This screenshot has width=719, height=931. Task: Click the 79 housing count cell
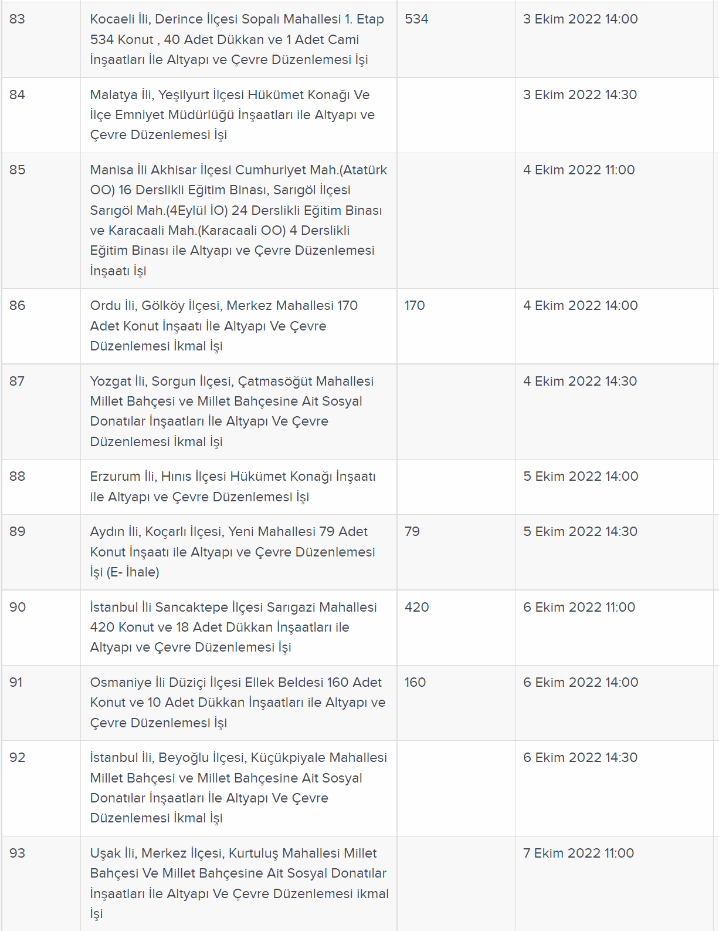point(456,552)
